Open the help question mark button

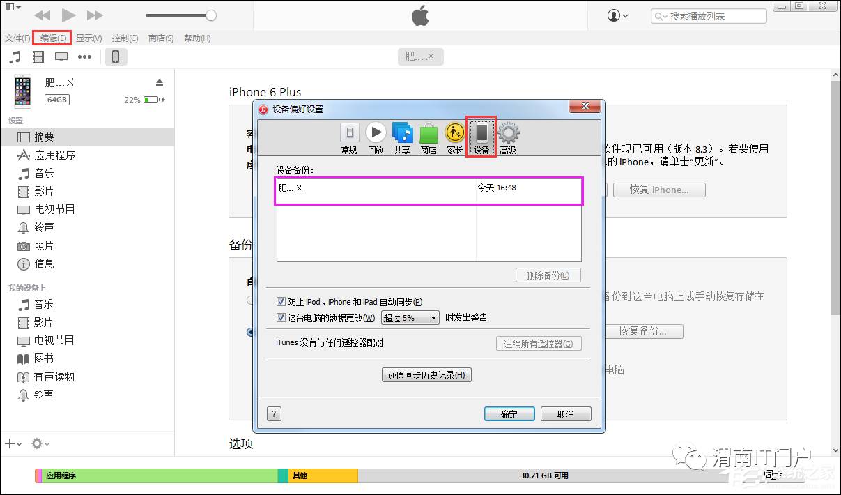pos(274,413)
